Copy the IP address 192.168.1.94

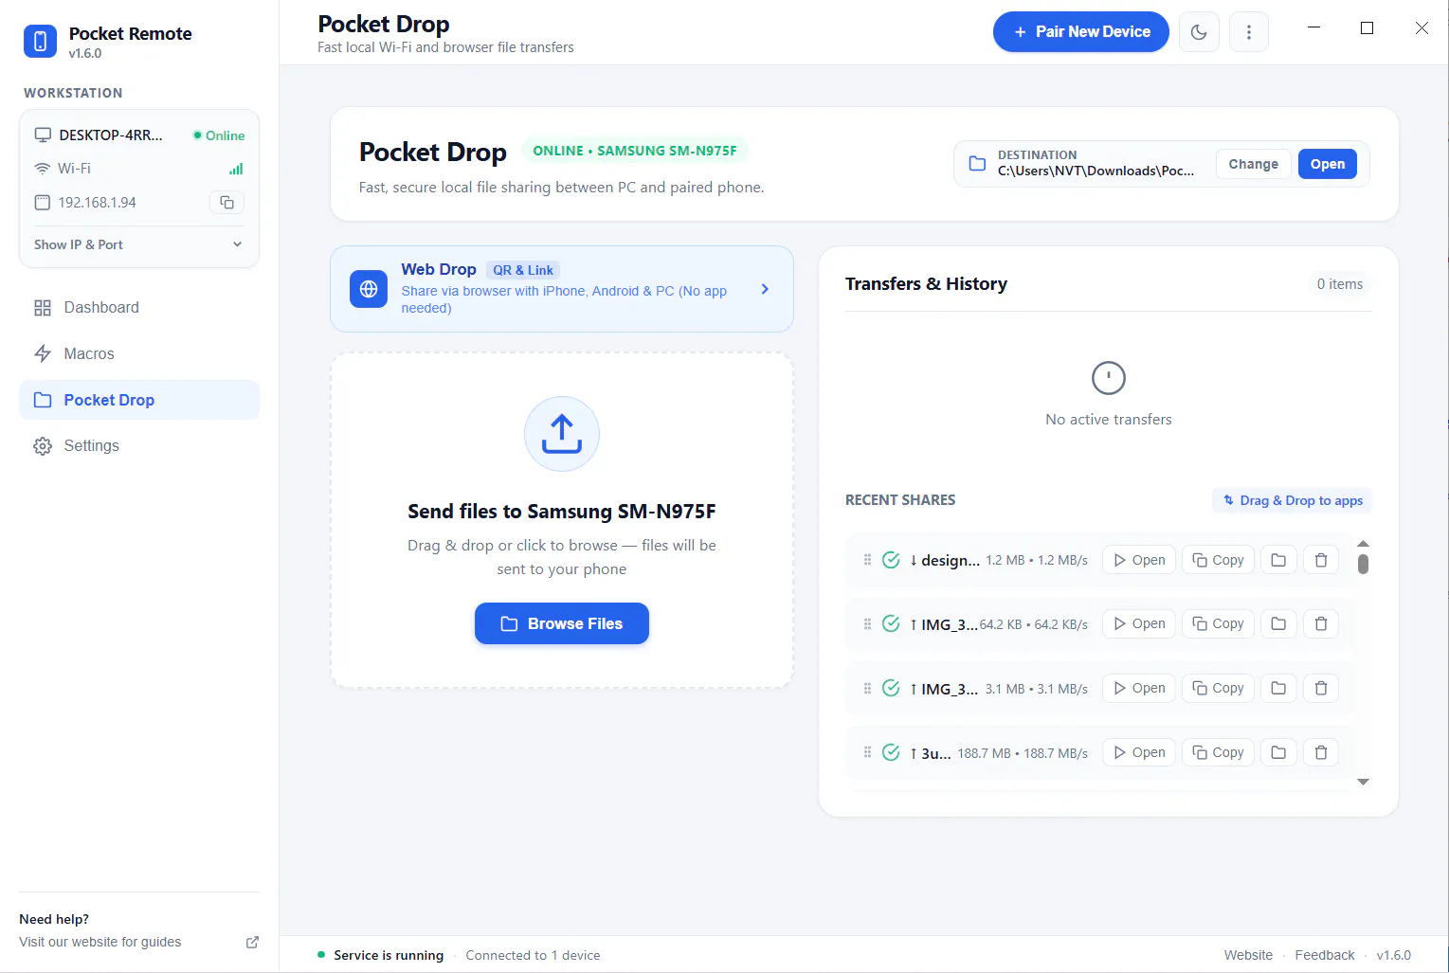226,202
